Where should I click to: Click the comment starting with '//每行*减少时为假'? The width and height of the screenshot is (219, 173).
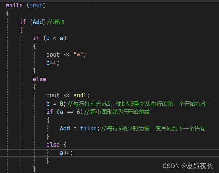click(153, 128)
